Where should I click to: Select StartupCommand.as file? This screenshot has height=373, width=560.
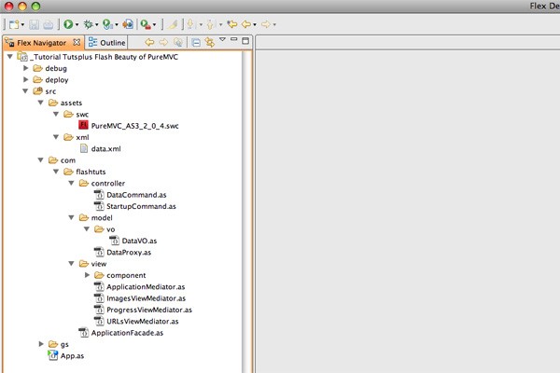coord(141,206)
